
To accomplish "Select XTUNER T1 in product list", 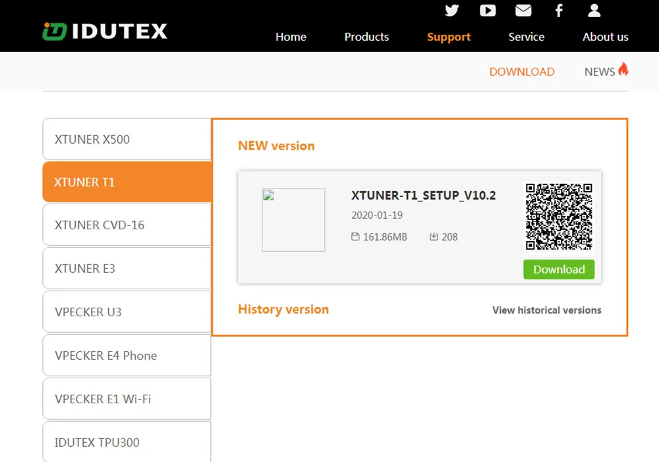I will 127,182.
